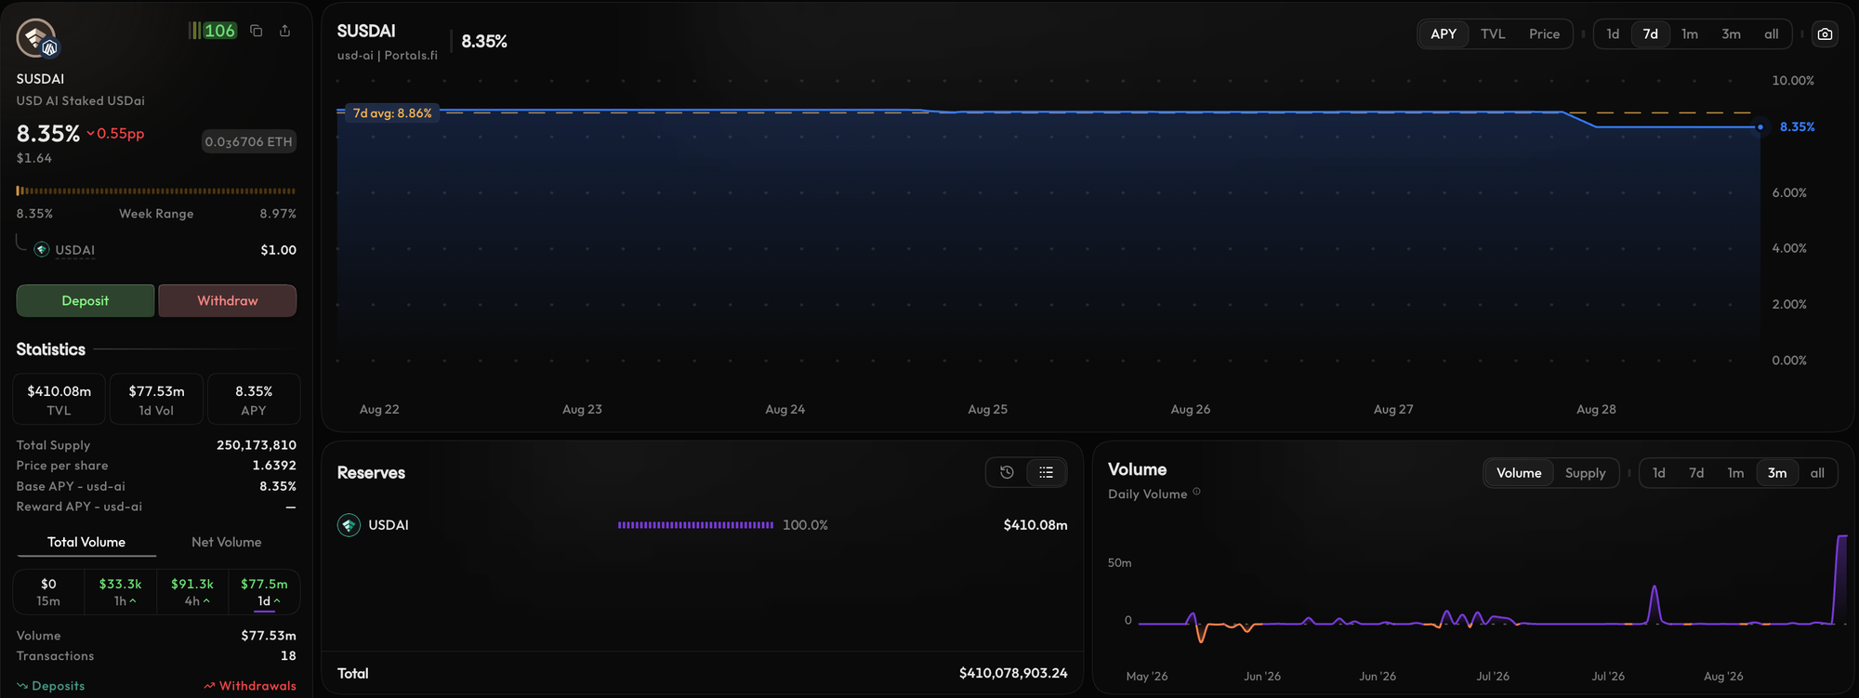Image resolution: width=1859 pixels, height=698 pixels.
Task: Switch reserves to list view icon
Action: coord(1046,472)
